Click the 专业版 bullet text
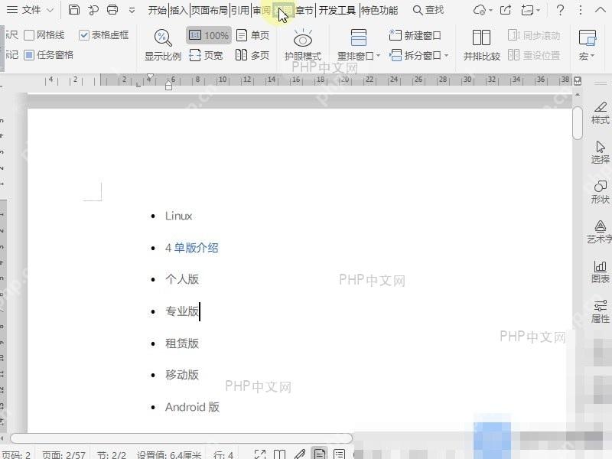The width and height of the screenshot is (612, 459). [x=182, y=311]
